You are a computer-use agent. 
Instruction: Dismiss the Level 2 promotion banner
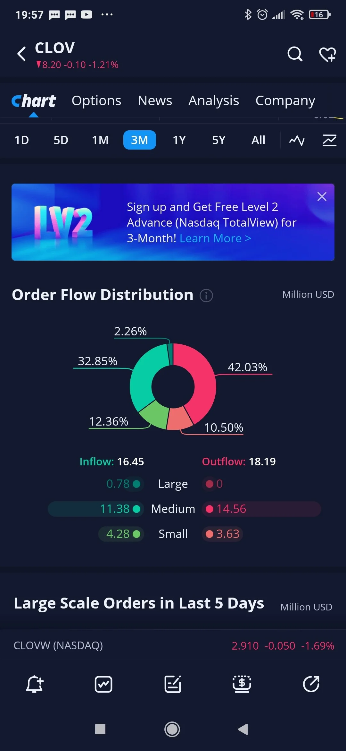point(322,196)
